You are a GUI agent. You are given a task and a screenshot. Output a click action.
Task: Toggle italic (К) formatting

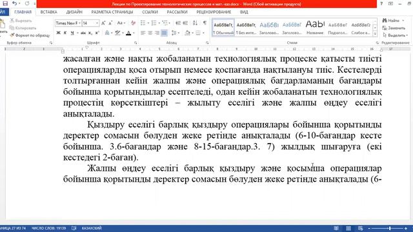pos(65,33)
